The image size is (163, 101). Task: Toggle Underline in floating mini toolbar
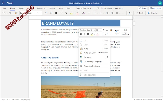point(88,34)
